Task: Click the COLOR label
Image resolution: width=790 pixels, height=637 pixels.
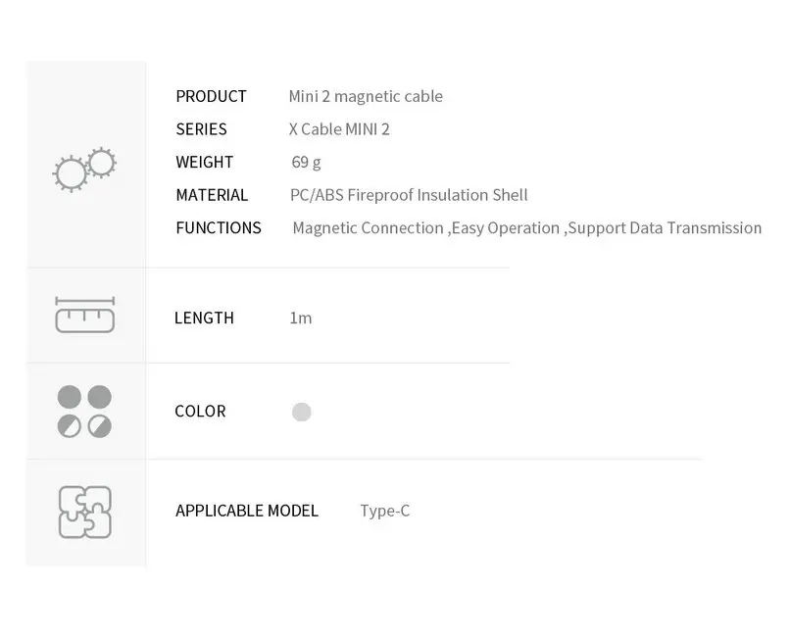Action: (x=200, y=412)
